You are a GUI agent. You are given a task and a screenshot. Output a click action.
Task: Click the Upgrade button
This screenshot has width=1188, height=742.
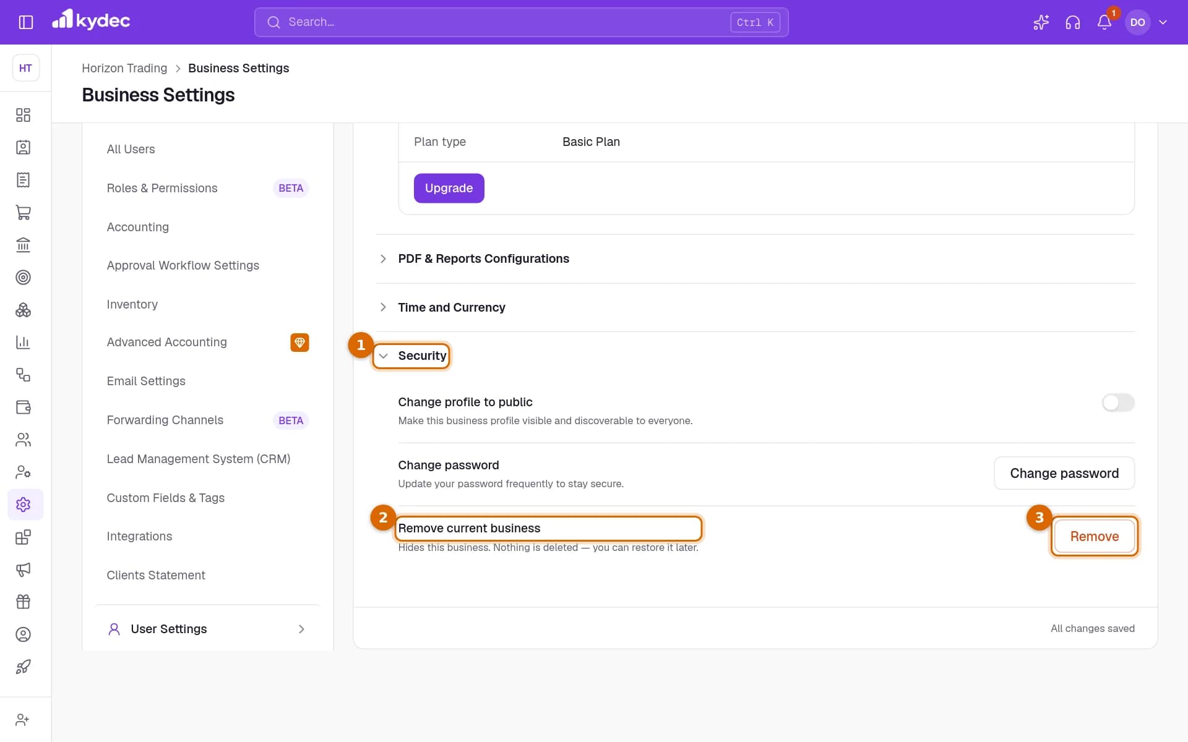click(x=449, y=188)
